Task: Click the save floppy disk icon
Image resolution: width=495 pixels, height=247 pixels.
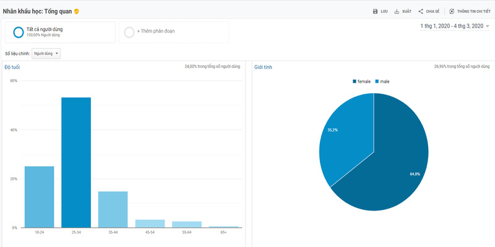Action: tap(375, 11)
